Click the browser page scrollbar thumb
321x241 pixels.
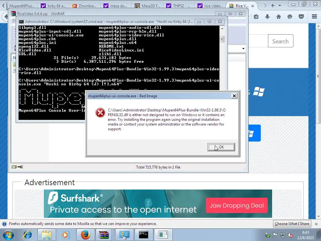click(318, 76)
